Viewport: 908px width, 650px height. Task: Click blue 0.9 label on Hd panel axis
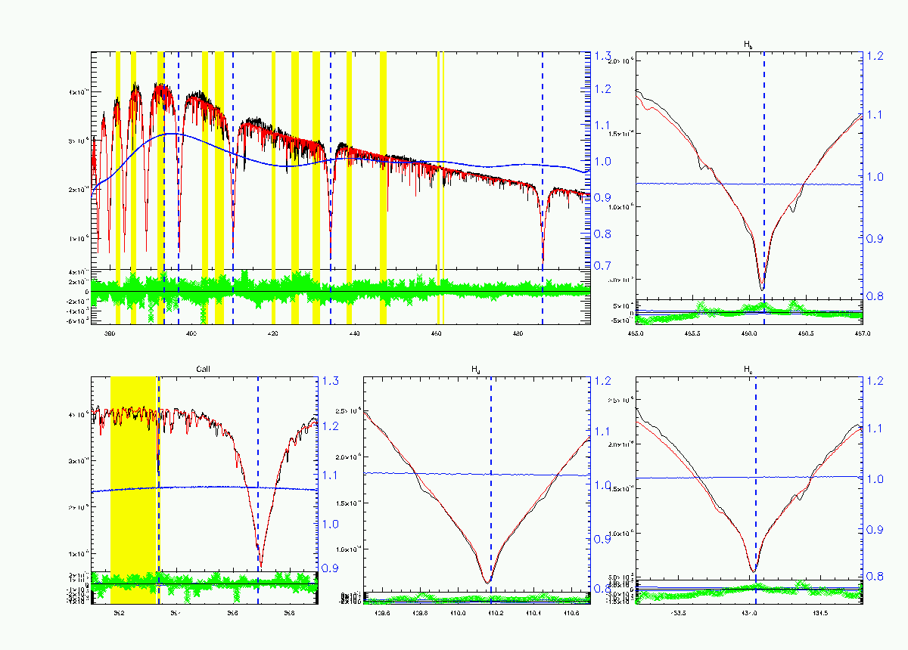(x=603, y=538)
